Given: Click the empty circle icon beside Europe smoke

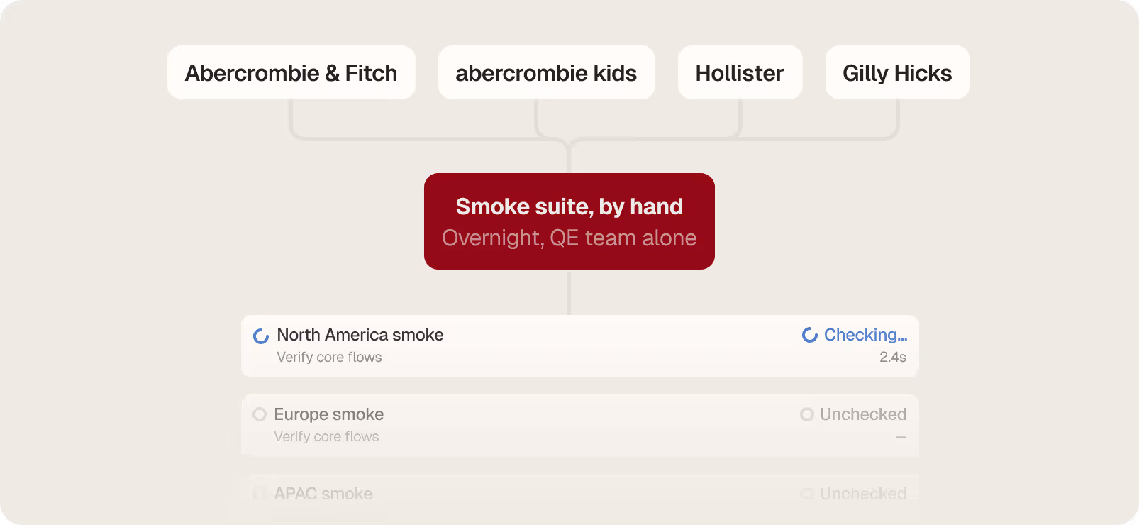Looking at the screenshot, I should point(260,414).
